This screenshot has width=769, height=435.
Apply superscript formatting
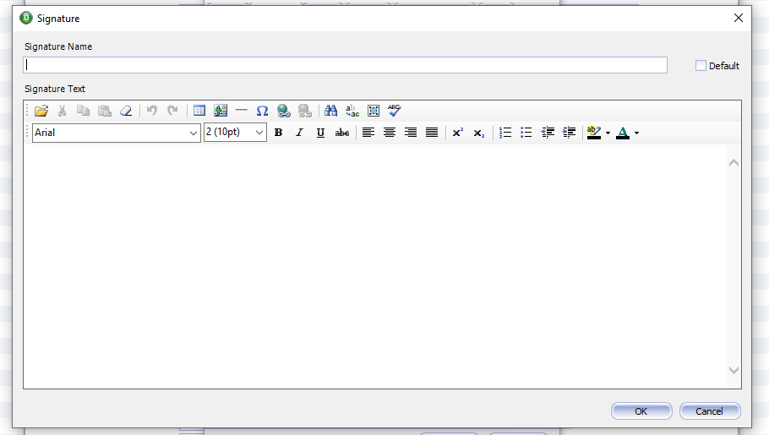pos(457,133)
